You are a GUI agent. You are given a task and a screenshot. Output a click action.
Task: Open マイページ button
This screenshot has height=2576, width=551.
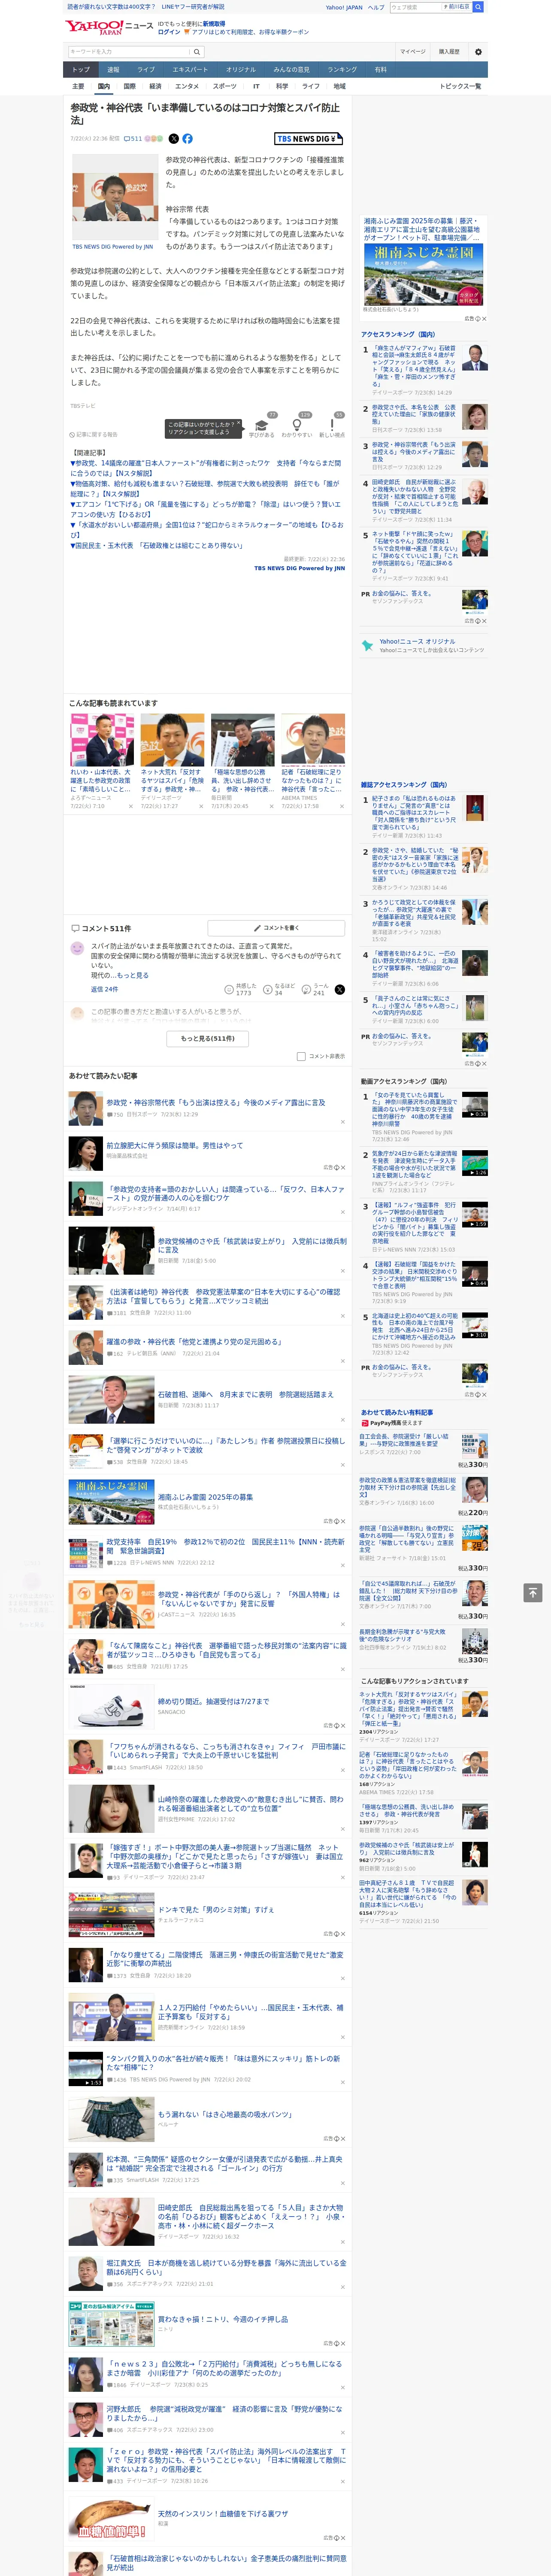point(412,51)
